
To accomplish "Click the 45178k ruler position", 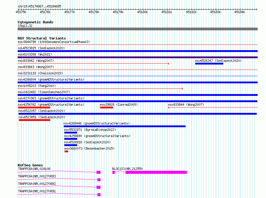I will 94,12.
